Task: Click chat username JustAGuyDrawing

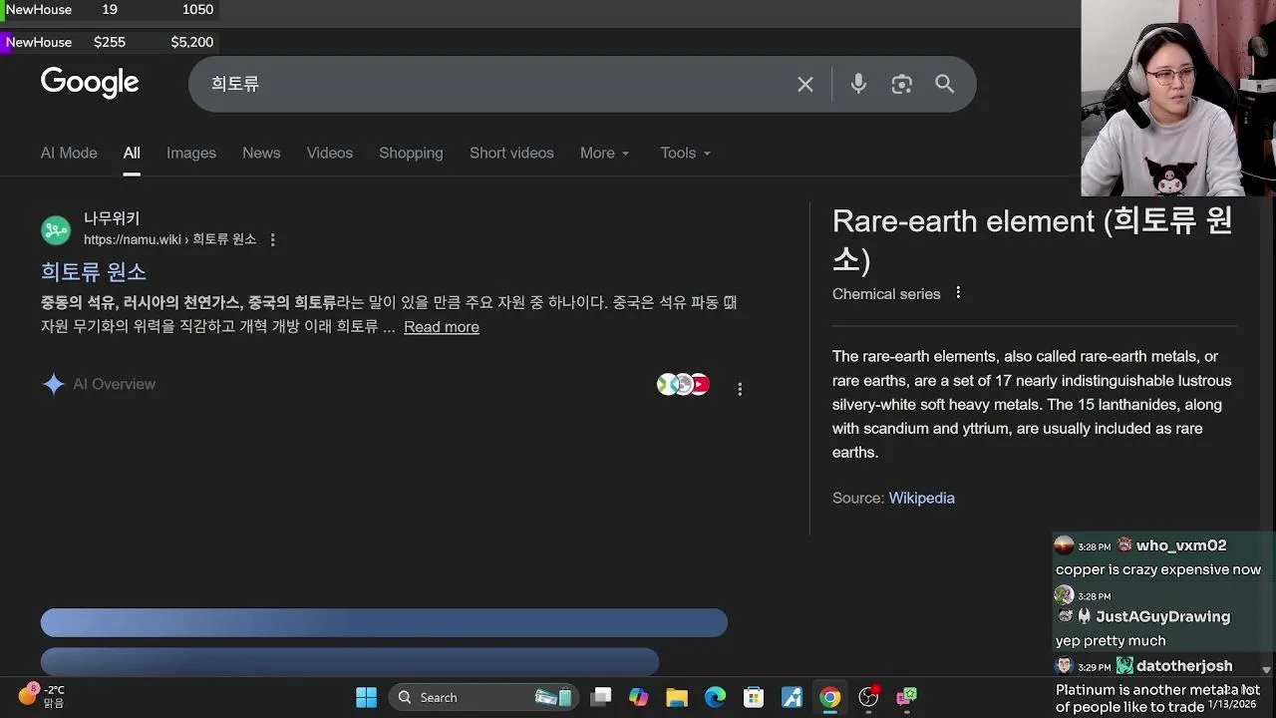Action: pyautogui.click(x=1163, y=616)
